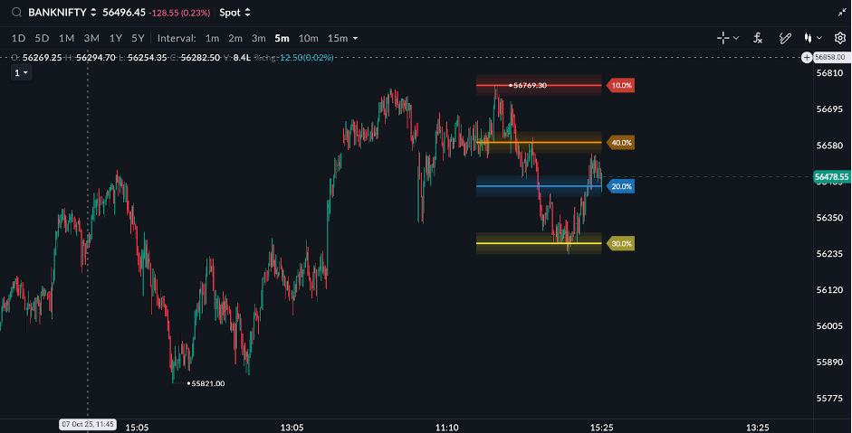Switch interval to 10m
This screenshot has height=433, width=852.
(308, 38)
